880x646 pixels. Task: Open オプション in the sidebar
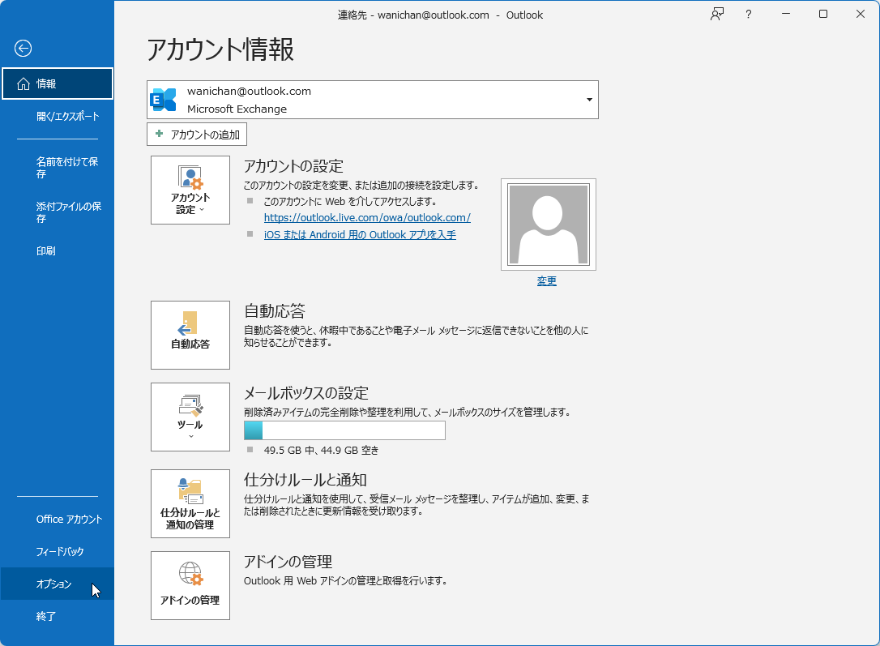pyautogui.click(x=58, y=584)
